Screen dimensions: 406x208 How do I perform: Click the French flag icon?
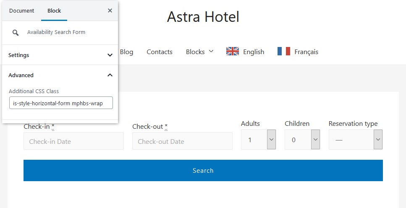284,51
